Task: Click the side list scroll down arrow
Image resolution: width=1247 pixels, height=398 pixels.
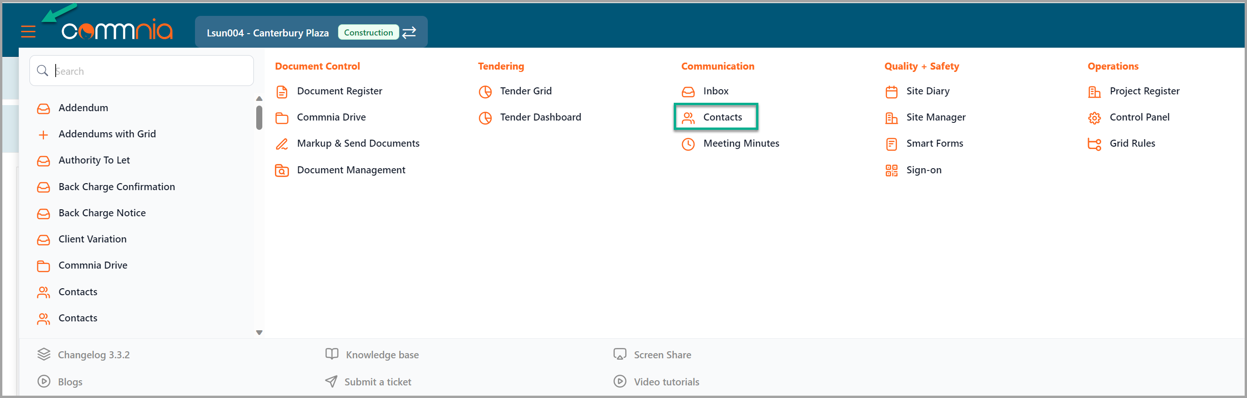Action: (259, 332)
